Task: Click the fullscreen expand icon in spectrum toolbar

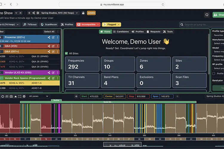Action: [x=20, y=96]
